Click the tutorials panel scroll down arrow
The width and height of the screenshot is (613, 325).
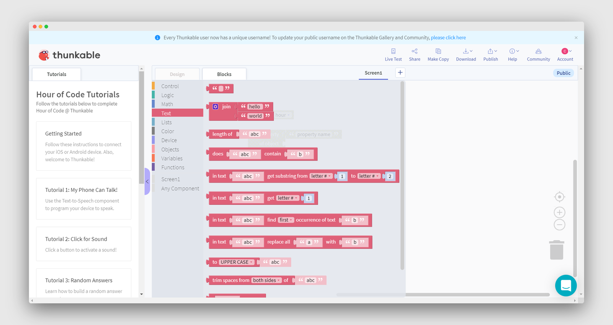[141, 294]
